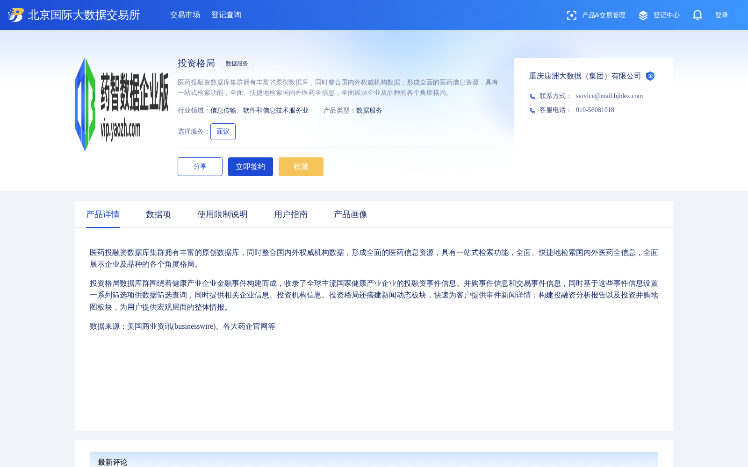Screen dimensions: 748x467
Task: Click the 数据服务 tag beside 投资格局
Action: point(237,64)
